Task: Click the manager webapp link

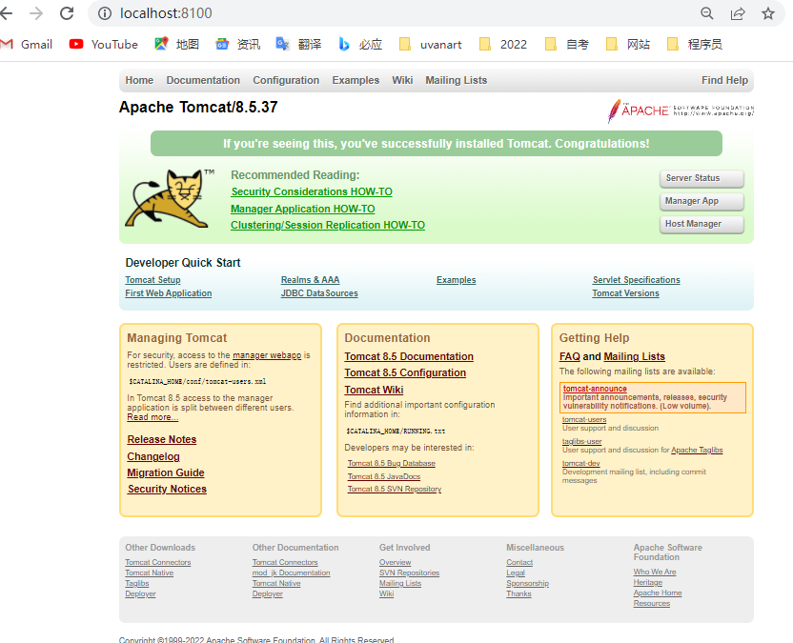Action: 267,355
